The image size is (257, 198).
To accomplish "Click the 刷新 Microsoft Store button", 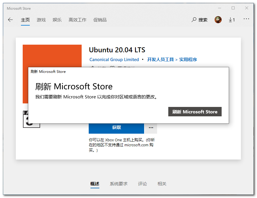I will click(195, 112).
